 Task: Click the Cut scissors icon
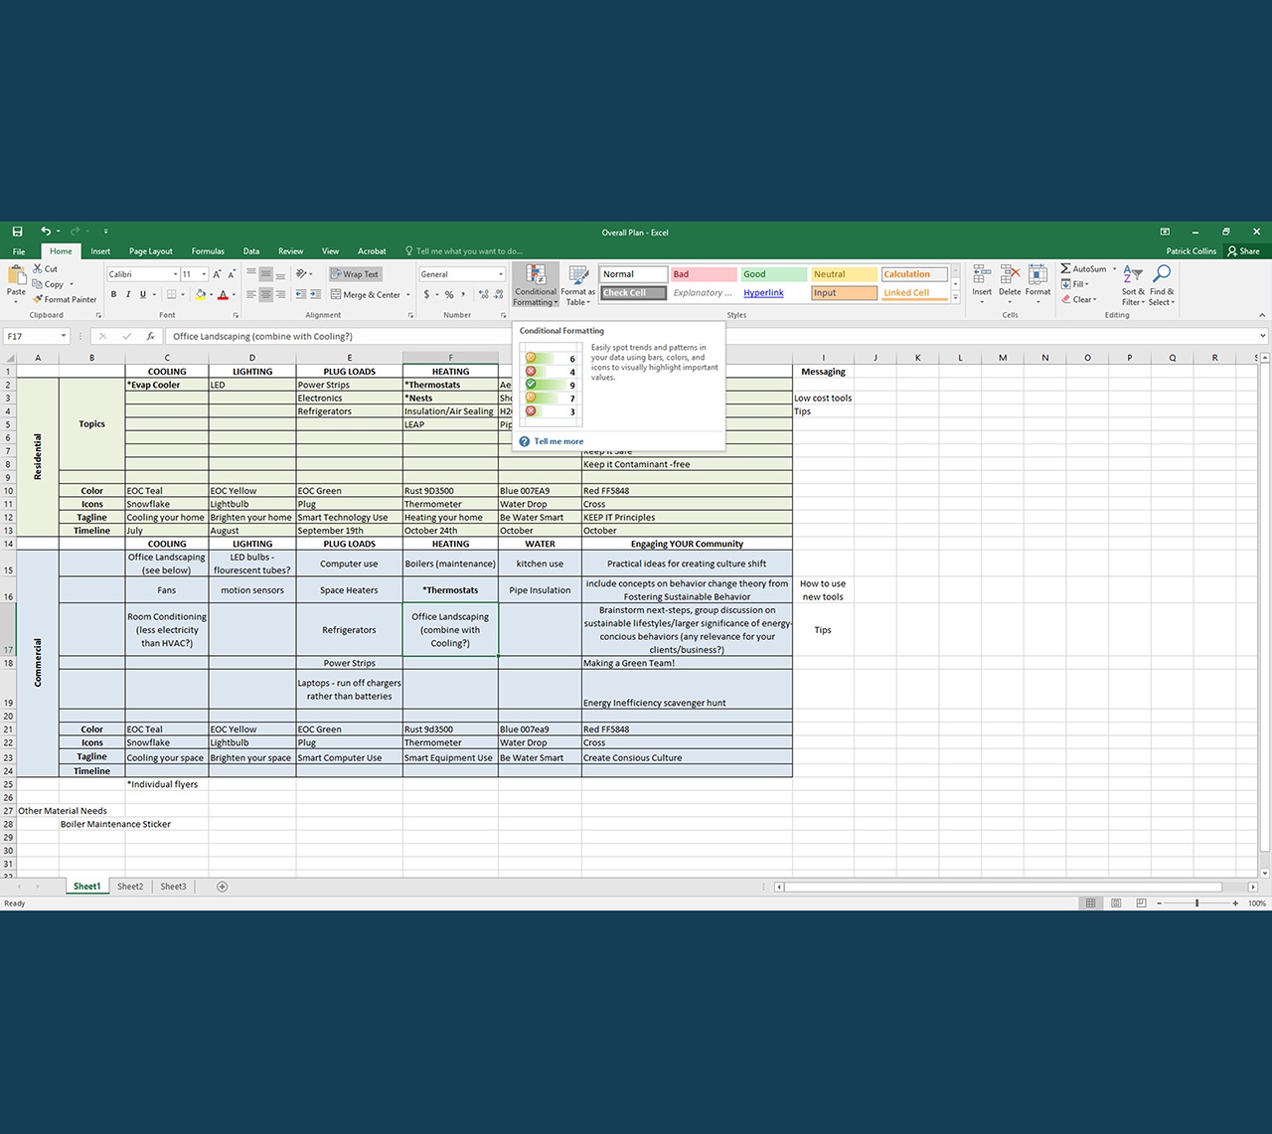[38, 268]
